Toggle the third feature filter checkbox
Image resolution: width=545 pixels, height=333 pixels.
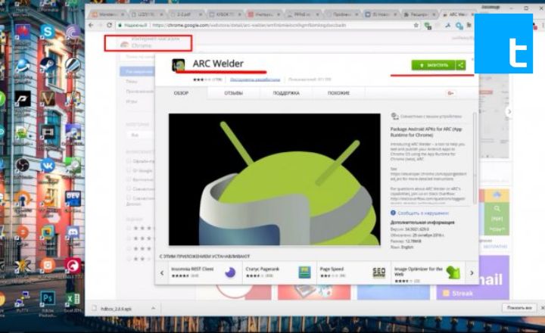(x=128, y=179)
